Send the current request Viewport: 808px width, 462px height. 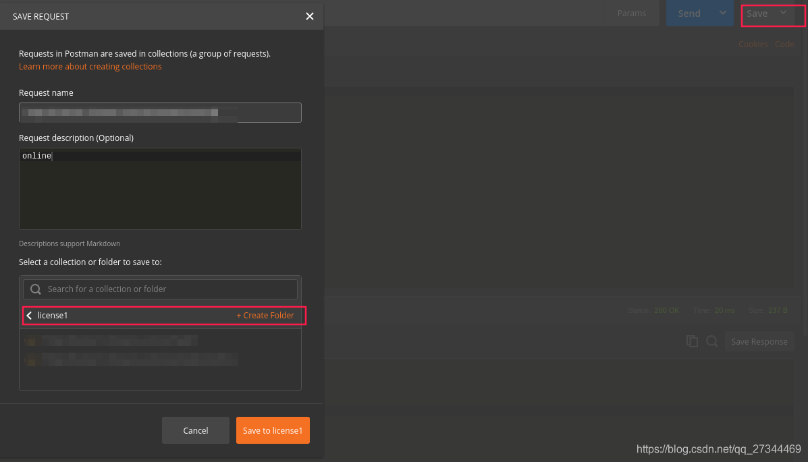point(689,13)
